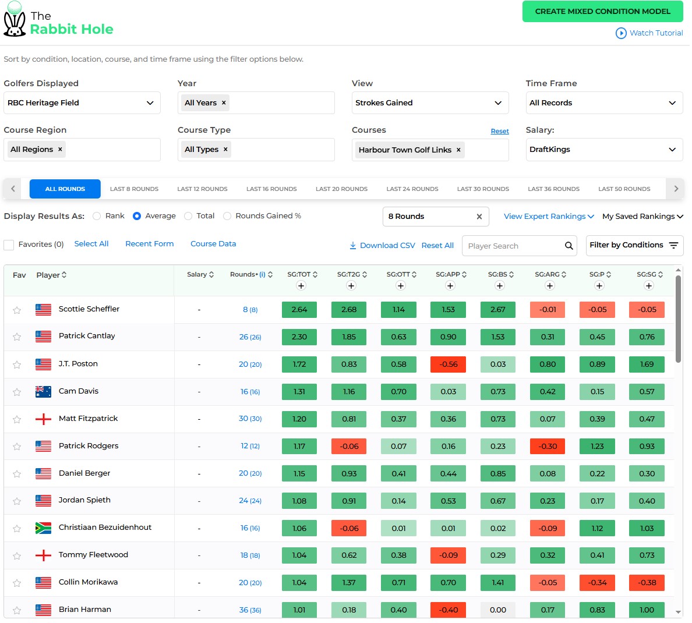The height and width of the screenshot is (623, 692).
Task: Open Course Data link
Action: pos(214,245)
